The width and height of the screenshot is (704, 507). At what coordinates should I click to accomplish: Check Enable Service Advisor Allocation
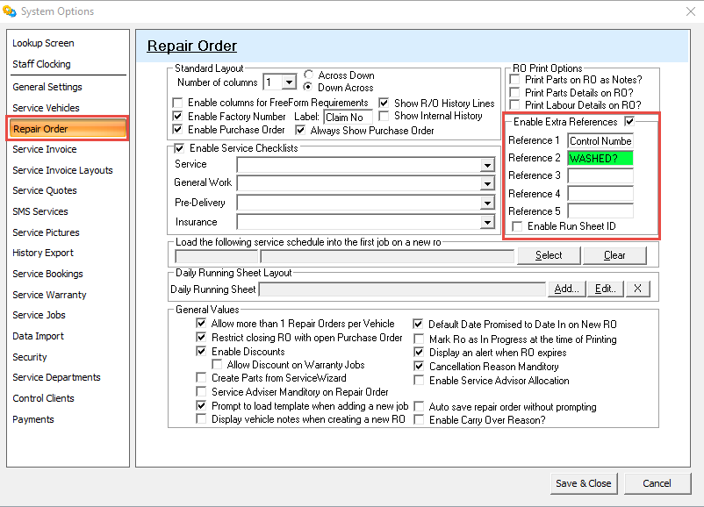(419, 381)
